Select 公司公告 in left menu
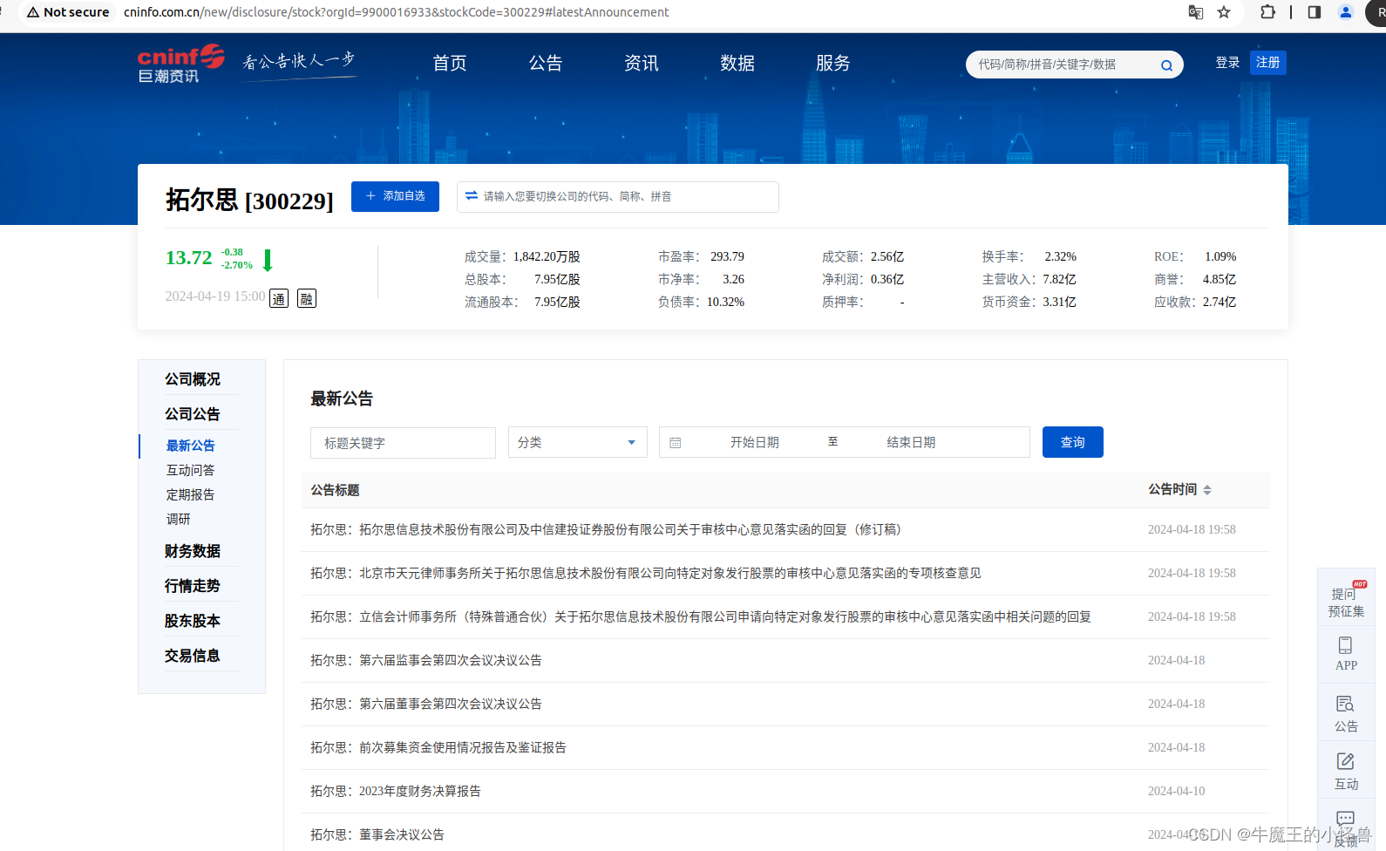 coord(193,414)
